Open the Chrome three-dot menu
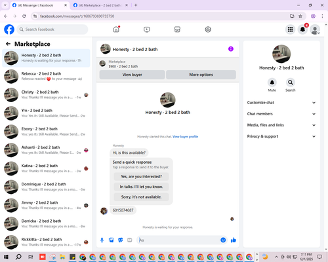 (x=322, y=16)
